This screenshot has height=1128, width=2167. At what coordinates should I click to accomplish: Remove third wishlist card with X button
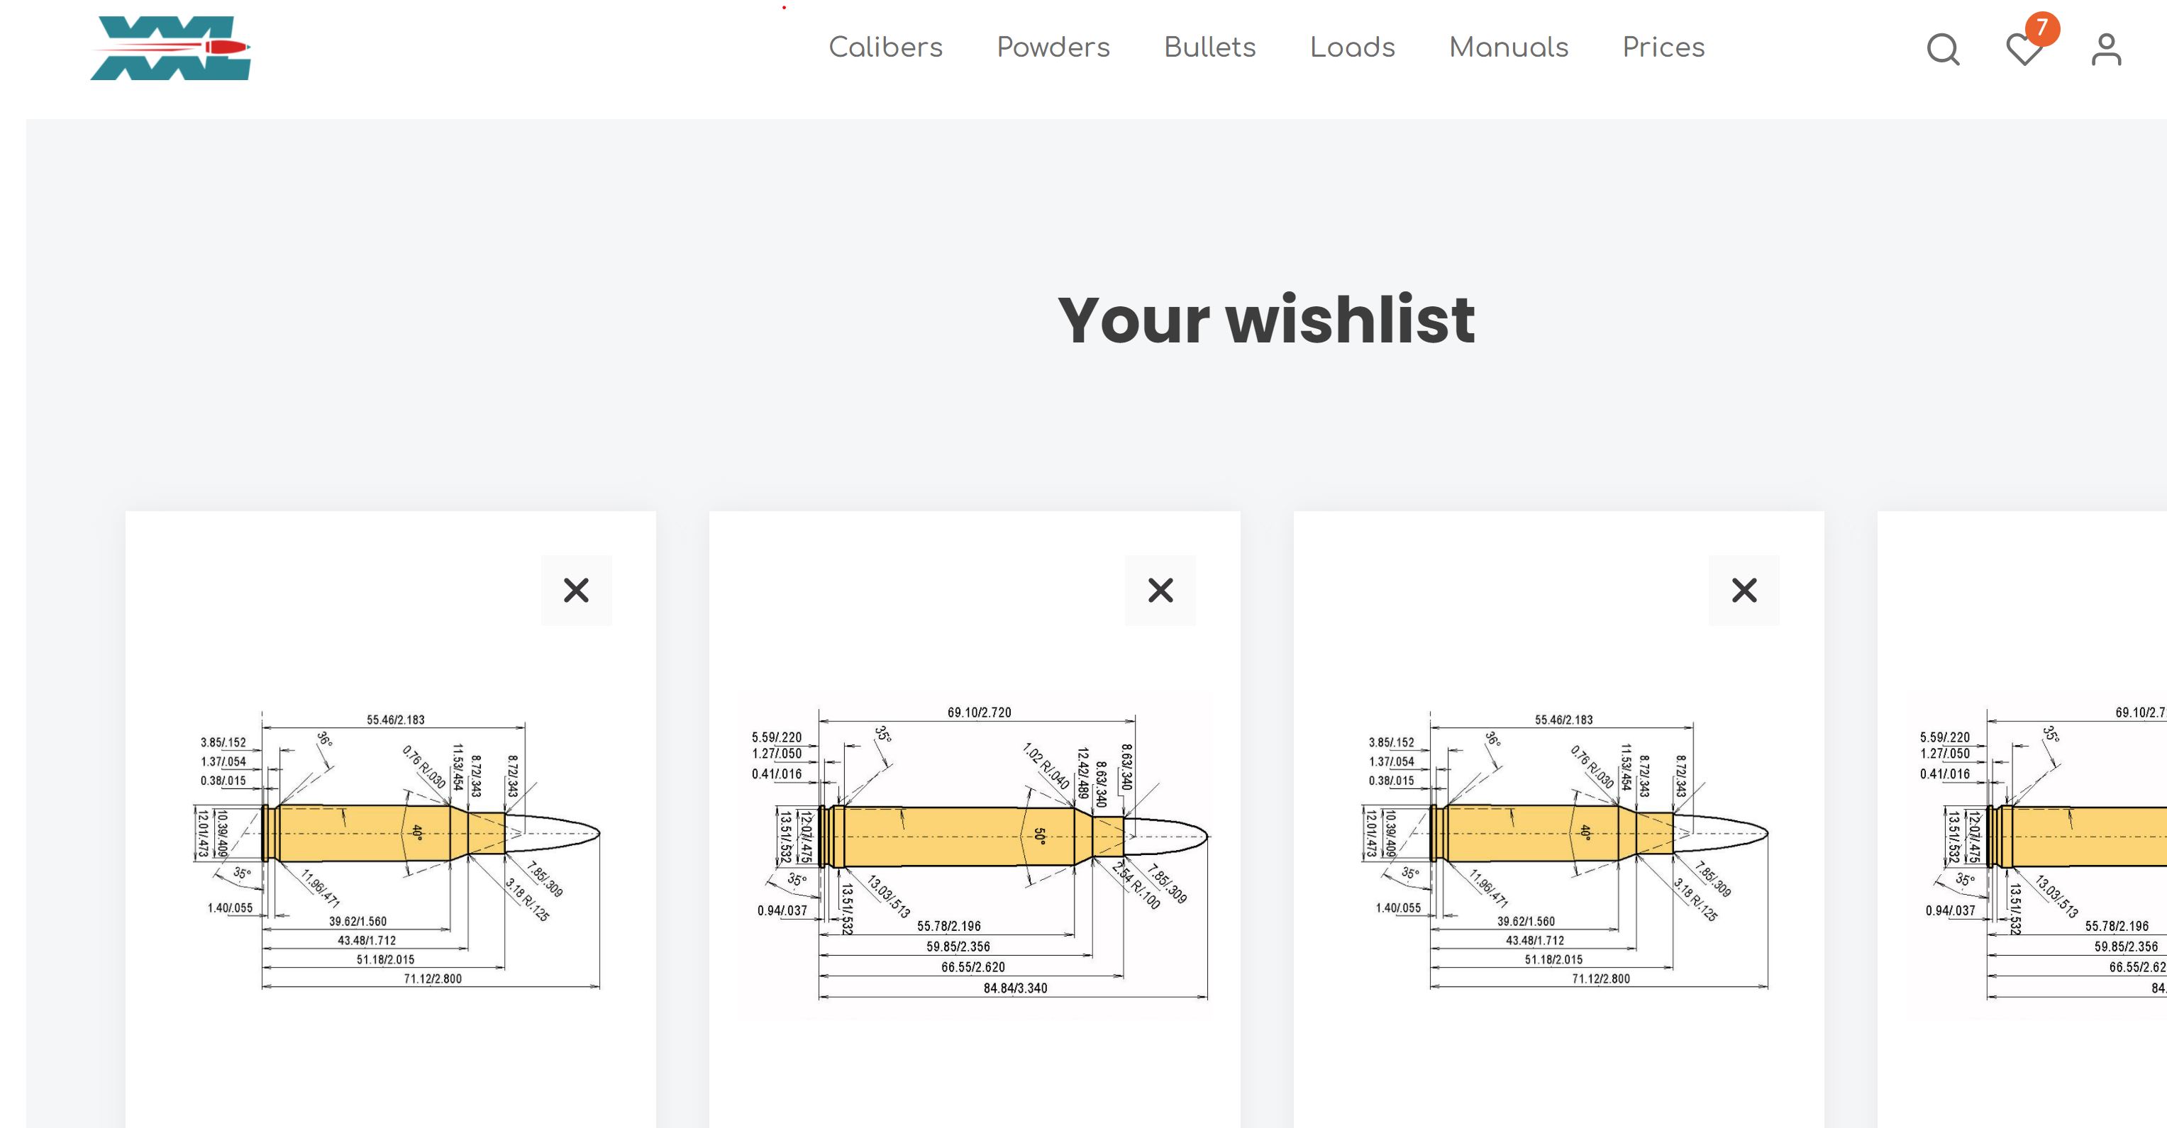(x=1744, y=590)
